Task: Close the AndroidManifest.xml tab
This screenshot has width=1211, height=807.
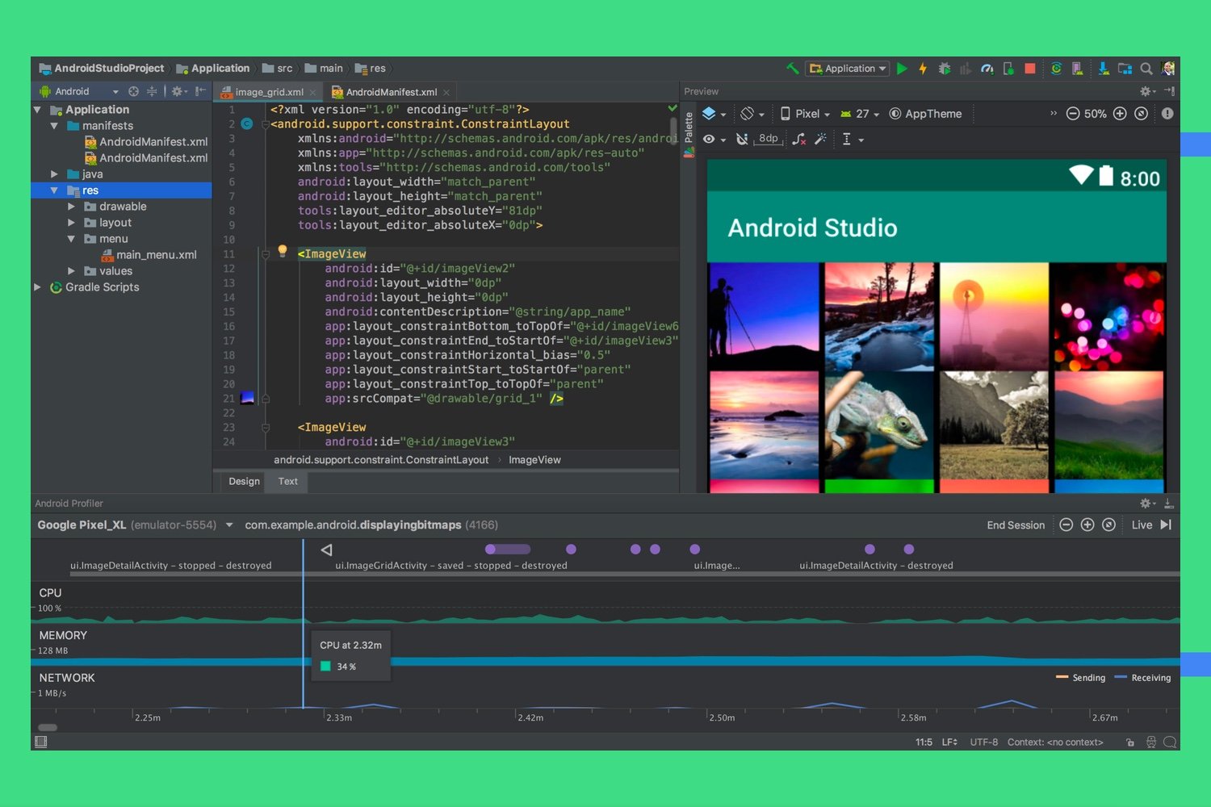Action: pyautogui.click(x=446, y=93)
